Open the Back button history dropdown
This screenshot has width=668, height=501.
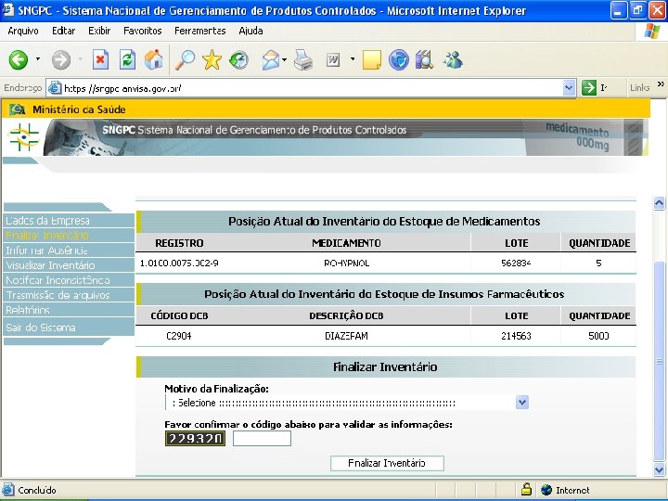[x=38, y=58]
